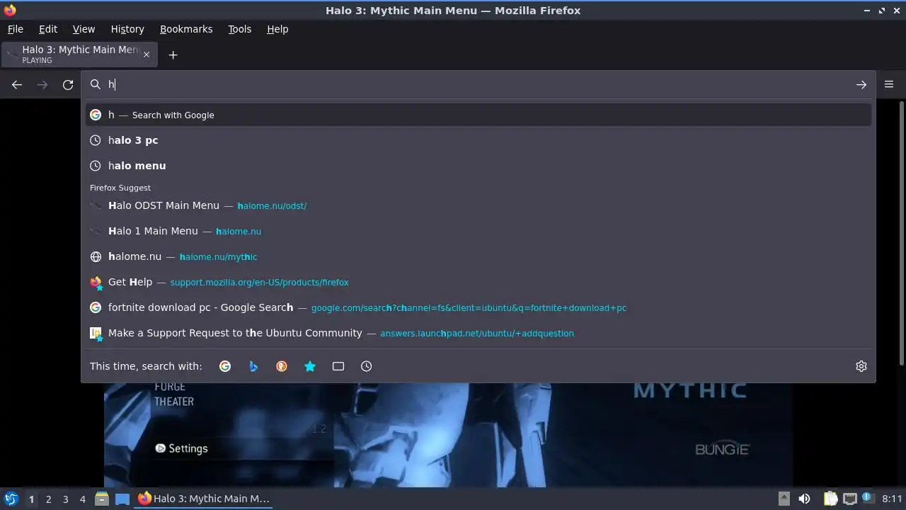
Task: Open 'Make a Support Request' Ubuntu suggestion
Action: (478, 333)
